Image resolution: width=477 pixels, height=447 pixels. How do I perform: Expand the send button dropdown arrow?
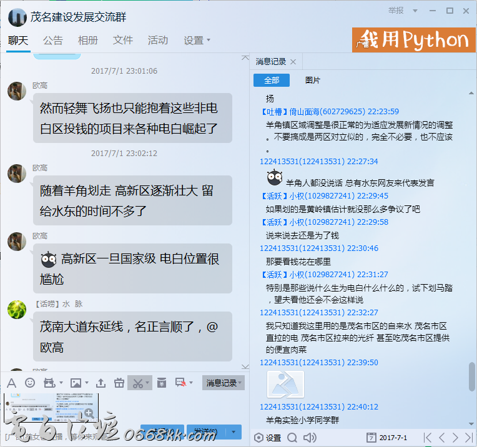(x=235, y=431)
